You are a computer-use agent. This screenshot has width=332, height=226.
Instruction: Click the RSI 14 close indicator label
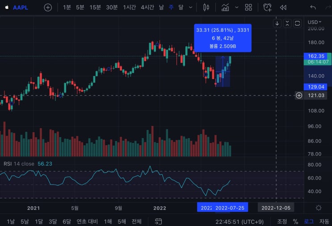click(19, 164)
